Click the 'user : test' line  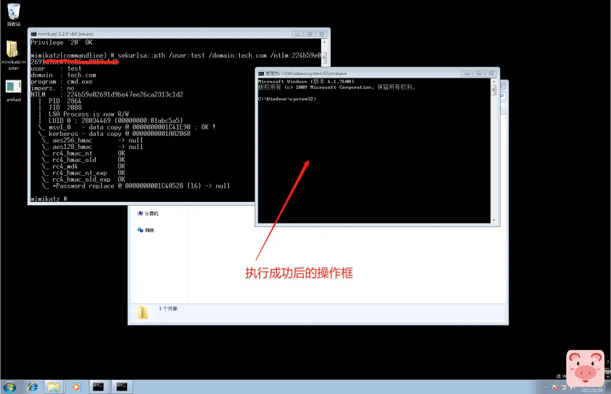tap(56, 69)
